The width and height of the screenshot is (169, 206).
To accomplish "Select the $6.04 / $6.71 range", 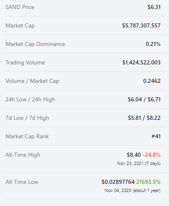I will click(144, 99).
